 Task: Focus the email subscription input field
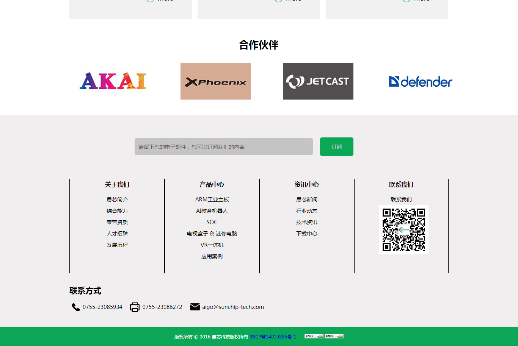pos(224,147)
